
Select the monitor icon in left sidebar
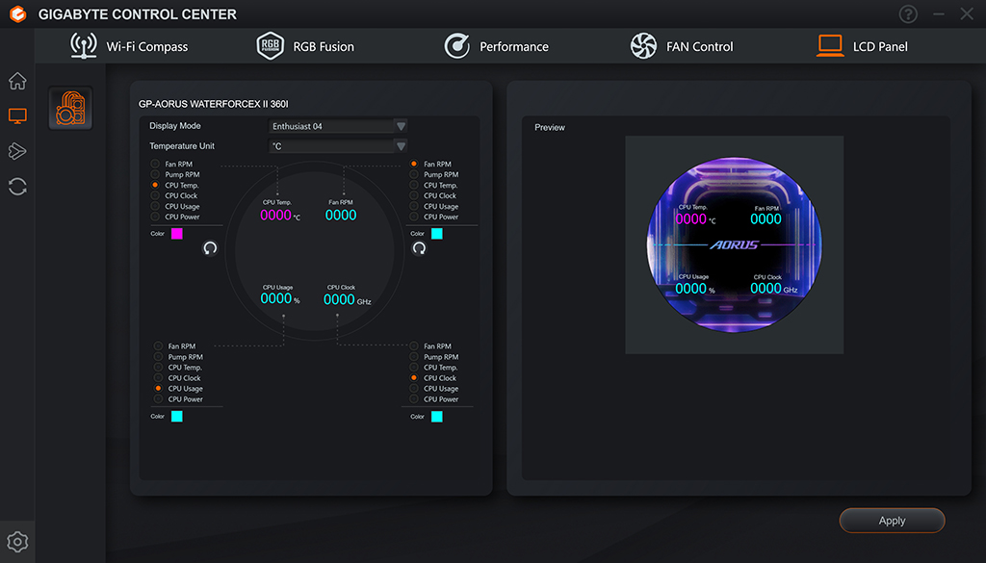[17, 115]
